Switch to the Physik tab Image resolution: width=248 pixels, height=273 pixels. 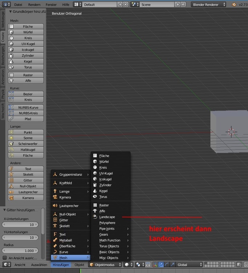[3, 94]
